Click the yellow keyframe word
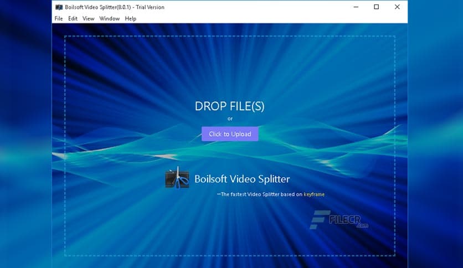Screen dimensions: 463x268 click(x=314, y=194)
